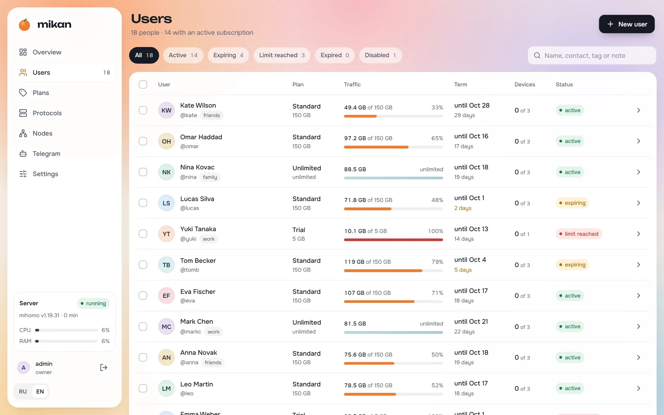This screenshot has height=415, width=664.
Task: Open Leo Martin's details chevron
Action: click(x=638, y=388)
